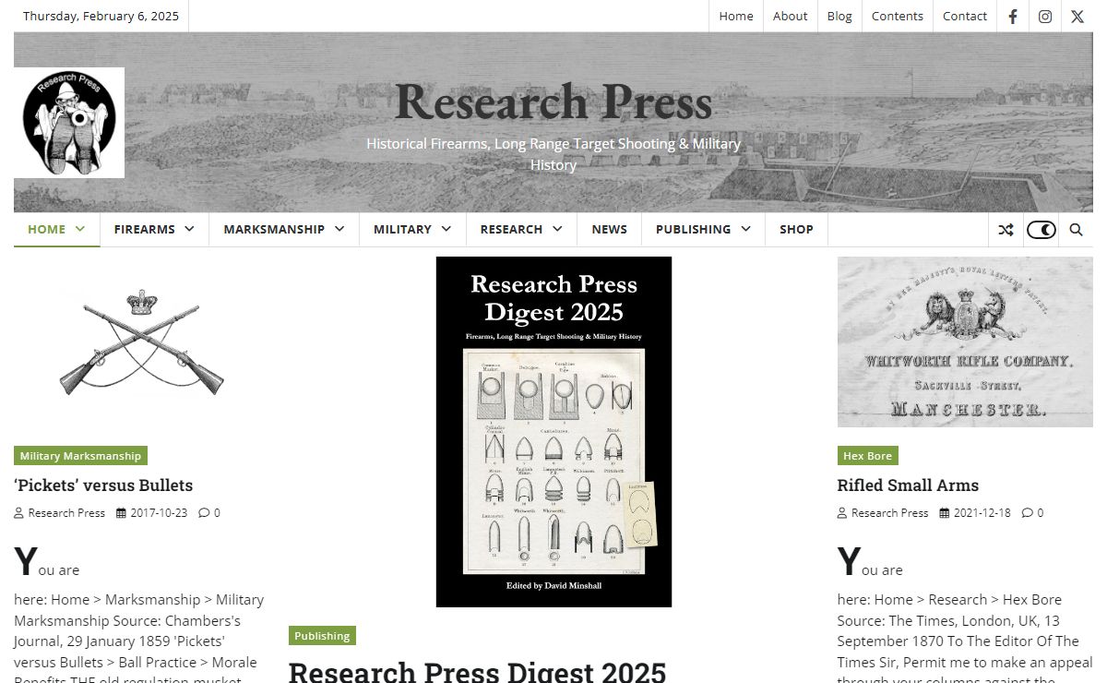Open the News menu item
Screen dimensions: 1107x683
click(x=609, y=229)
